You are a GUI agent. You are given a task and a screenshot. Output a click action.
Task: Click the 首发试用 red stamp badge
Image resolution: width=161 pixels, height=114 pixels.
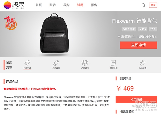10,23
